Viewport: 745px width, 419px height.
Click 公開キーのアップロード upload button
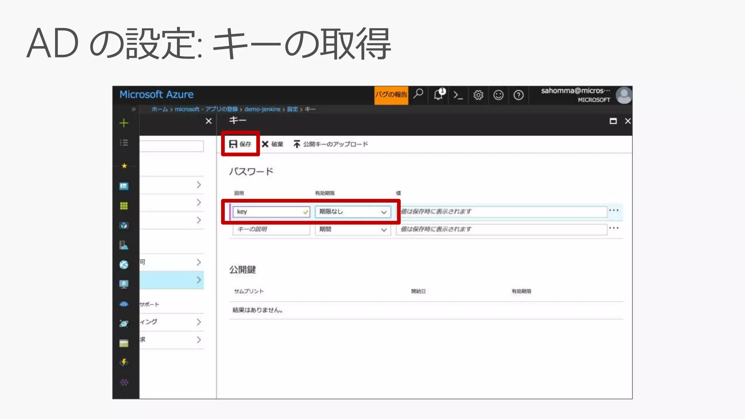coord(331,144)
